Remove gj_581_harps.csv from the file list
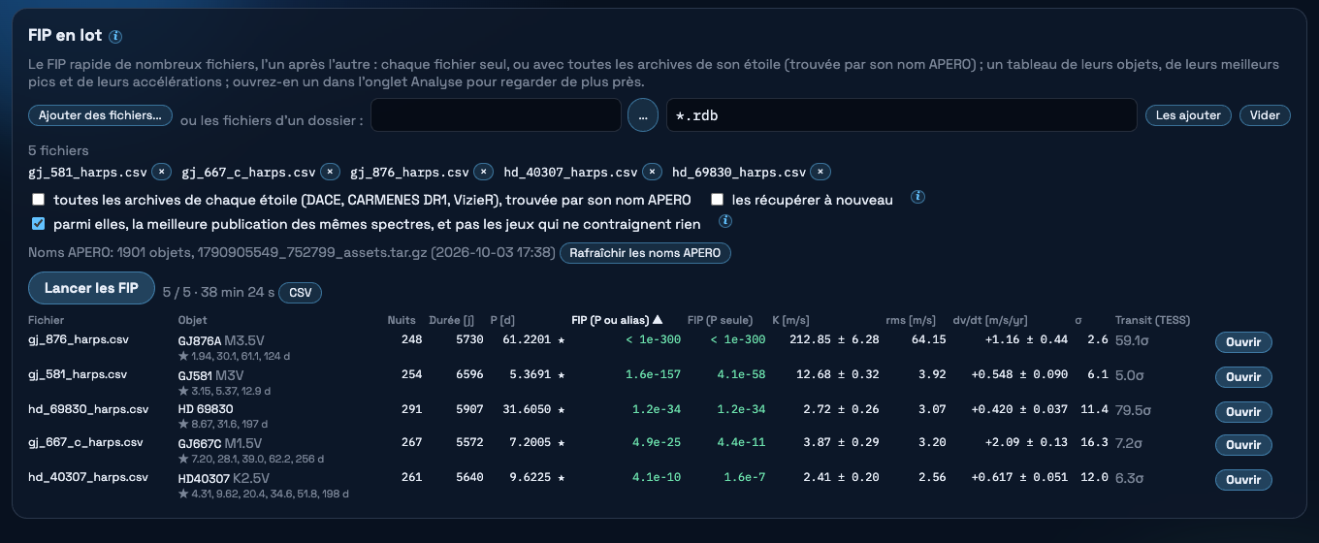Screen dimensions: 1319x543 click(162, 172)
